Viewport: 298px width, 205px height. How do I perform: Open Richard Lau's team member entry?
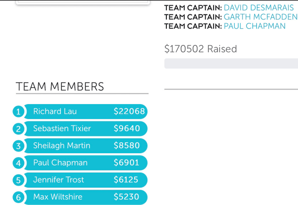[x=55, y=112]
